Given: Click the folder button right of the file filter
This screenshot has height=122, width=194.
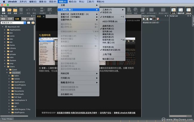Looking at the screenshot, I should point(33,23).
